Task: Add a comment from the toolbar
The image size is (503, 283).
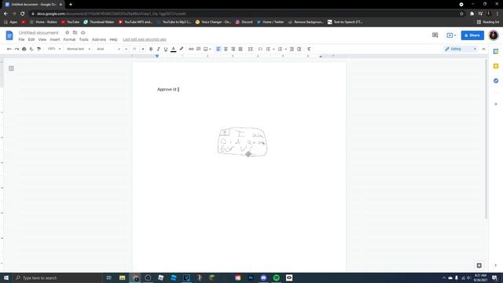Action: (x=199, y=49)
